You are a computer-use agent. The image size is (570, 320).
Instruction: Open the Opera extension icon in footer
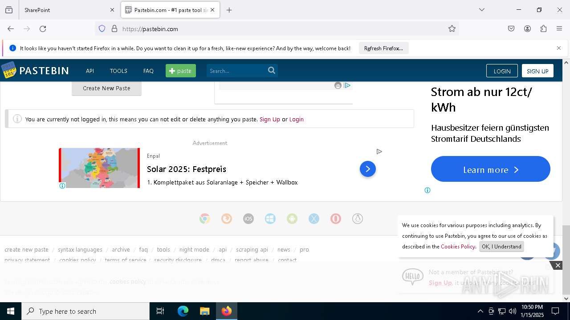(x=336, y=219)
